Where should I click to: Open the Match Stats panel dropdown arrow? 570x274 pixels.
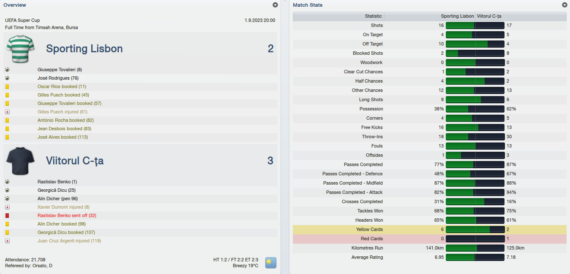point(565,5)
